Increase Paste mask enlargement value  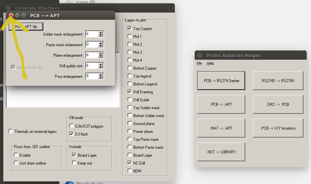tap(101, 43)
